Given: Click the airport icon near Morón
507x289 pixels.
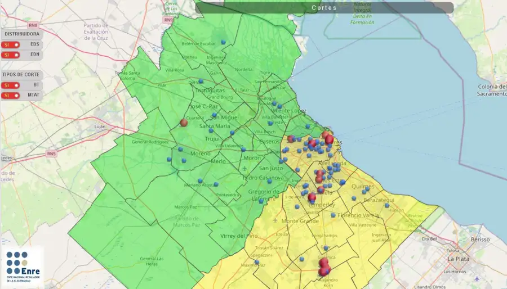Looking at the screenshot, I should click(245, 168).
